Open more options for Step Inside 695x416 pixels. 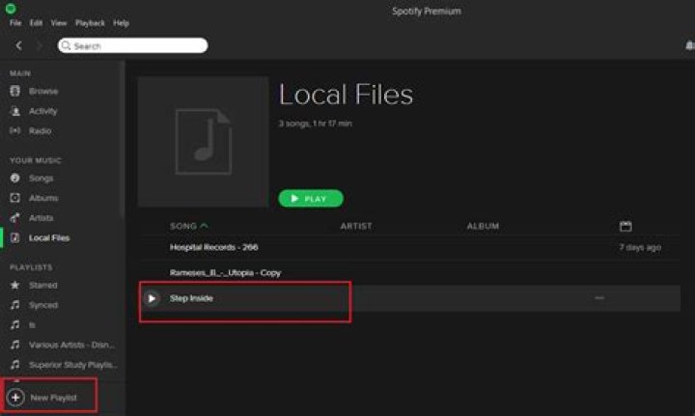point(599,298)
